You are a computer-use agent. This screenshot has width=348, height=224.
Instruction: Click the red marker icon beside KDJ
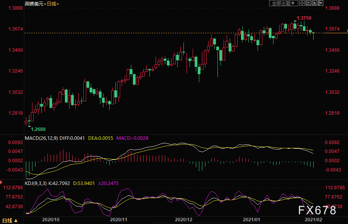1,182
